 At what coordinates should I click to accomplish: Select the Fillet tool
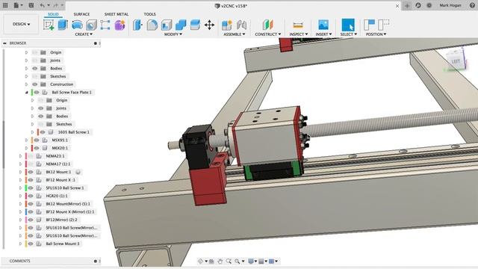(152, 25)
